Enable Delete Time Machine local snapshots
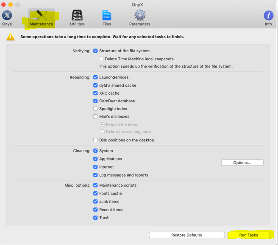 pos(101,59)
